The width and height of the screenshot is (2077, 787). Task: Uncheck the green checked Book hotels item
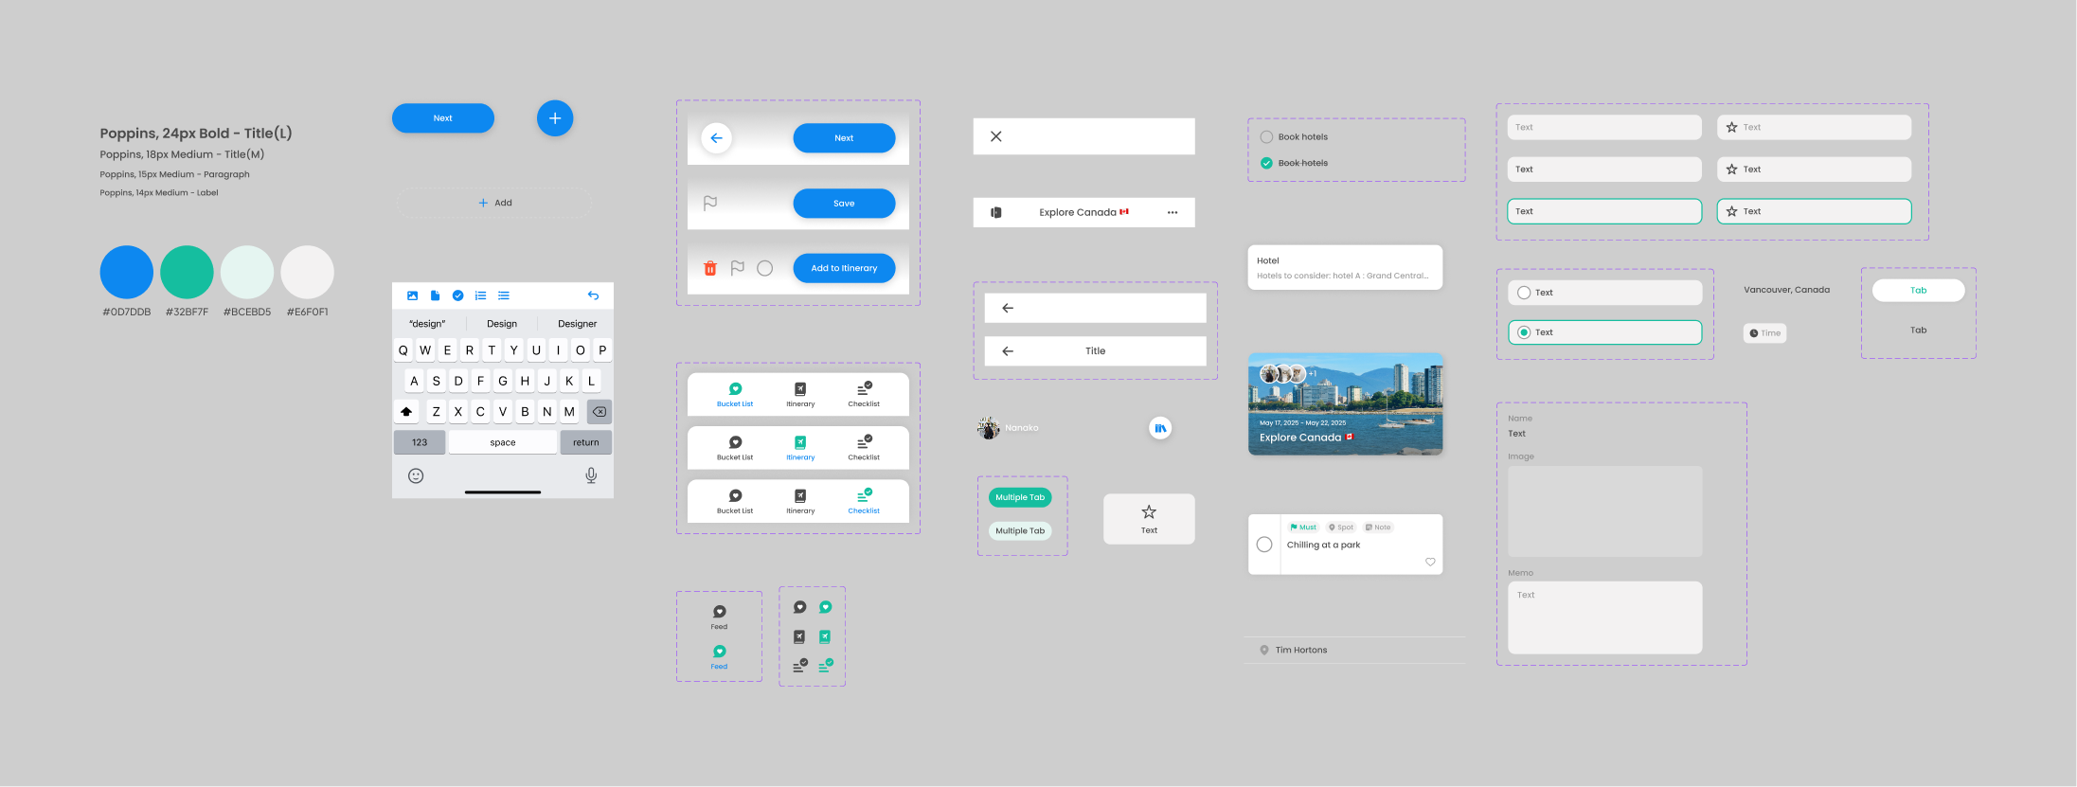[1266, 163]
